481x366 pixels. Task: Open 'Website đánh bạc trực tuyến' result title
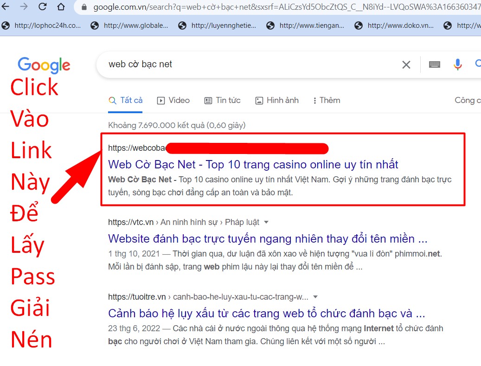point(268,239)
